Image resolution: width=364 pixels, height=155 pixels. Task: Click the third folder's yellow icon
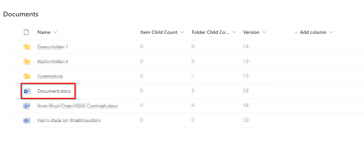coord(27,76)
